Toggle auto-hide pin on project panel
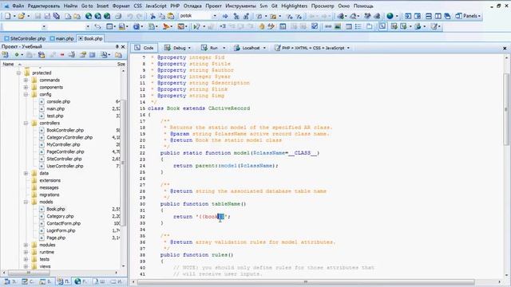This screenshot has width=511, height=287. click(117, 47)
